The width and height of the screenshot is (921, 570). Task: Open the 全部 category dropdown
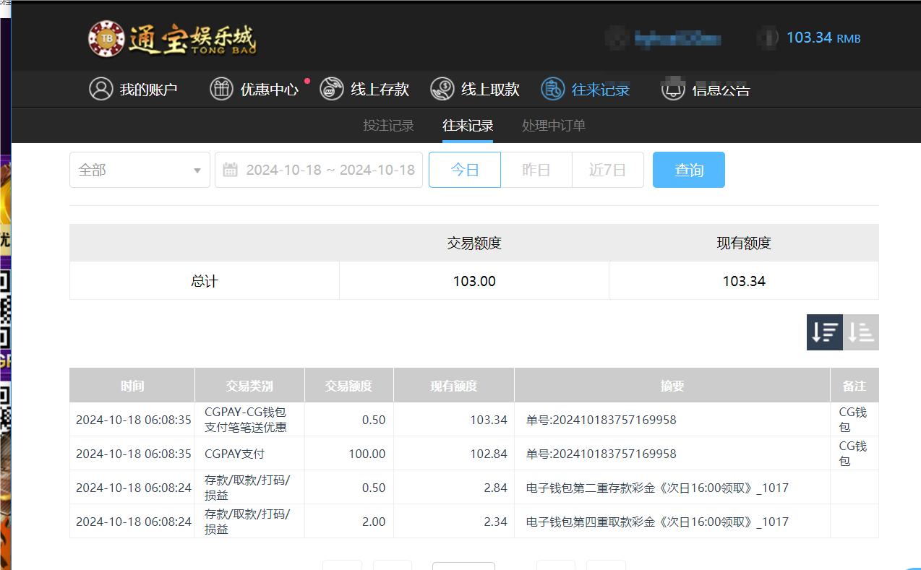click(x=140, y=169)
